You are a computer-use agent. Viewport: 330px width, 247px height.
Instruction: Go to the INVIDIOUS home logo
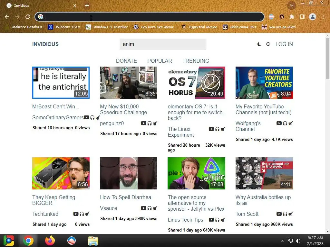(x=45, y=44)
